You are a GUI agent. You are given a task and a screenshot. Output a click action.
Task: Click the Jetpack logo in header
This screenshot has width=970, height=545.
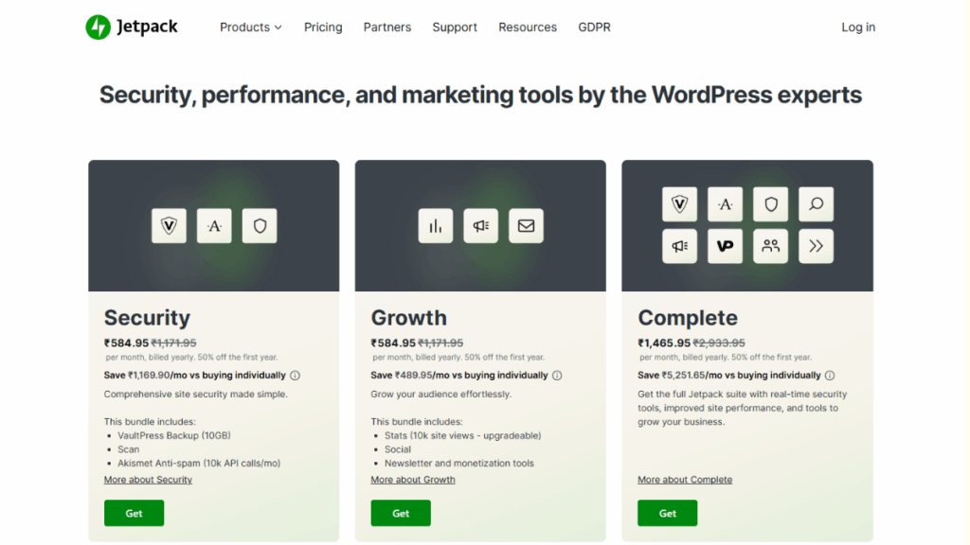[x=132, y=27]
